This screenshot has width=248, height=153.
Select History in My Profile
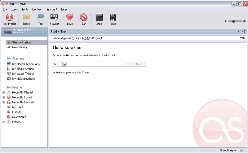click(17, 122)
